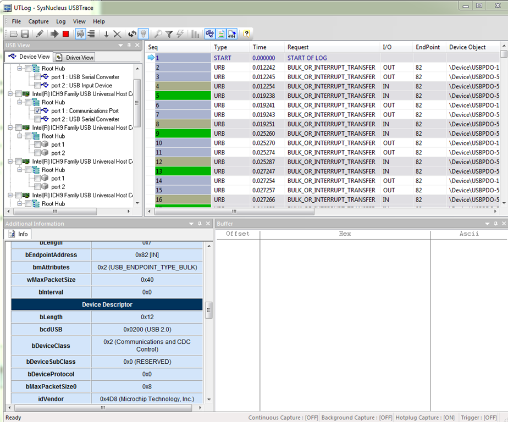
Task: Click Additional Information vertical scrollbar thumb
Action: pos(208,310)
